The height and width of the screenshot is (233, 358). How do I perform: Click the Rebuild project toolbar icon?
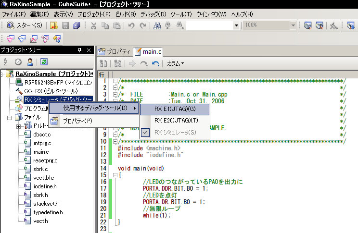(319, 25)
